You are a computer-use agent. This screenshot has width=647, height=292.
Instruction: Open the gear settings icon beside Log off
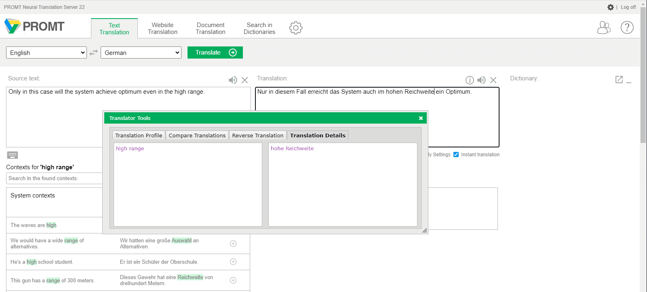click(610, 7)
